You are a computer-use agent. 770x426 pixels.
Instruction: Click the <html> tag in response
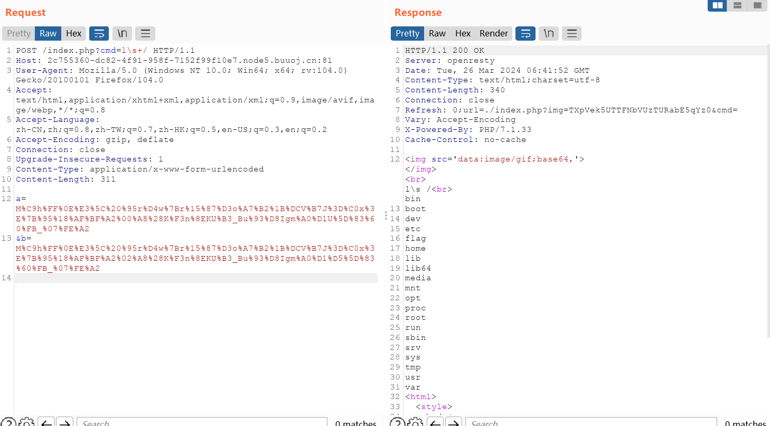[421, 397]
